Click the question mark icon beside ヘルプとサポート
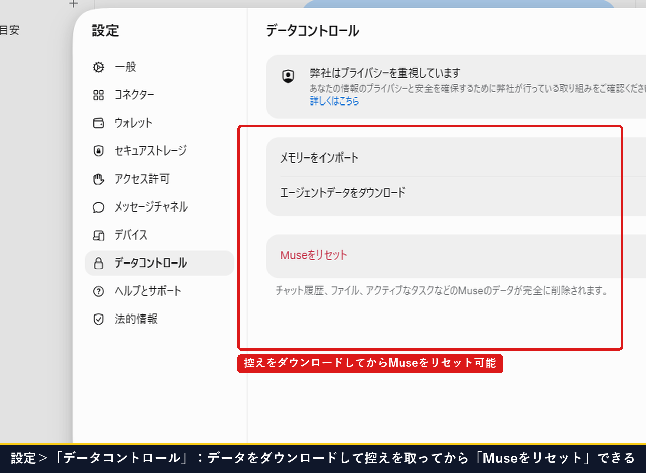The width and height of the screenshot is (646, 473). point(99,291)
